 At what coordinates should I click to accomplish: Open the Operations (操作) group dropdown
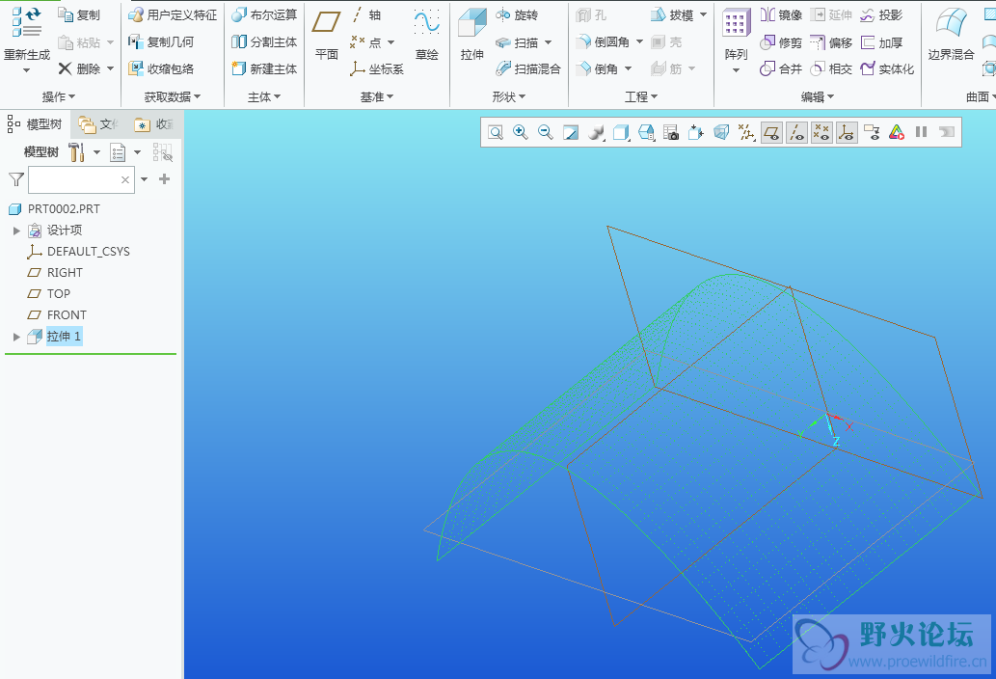[x=59, y=96]
